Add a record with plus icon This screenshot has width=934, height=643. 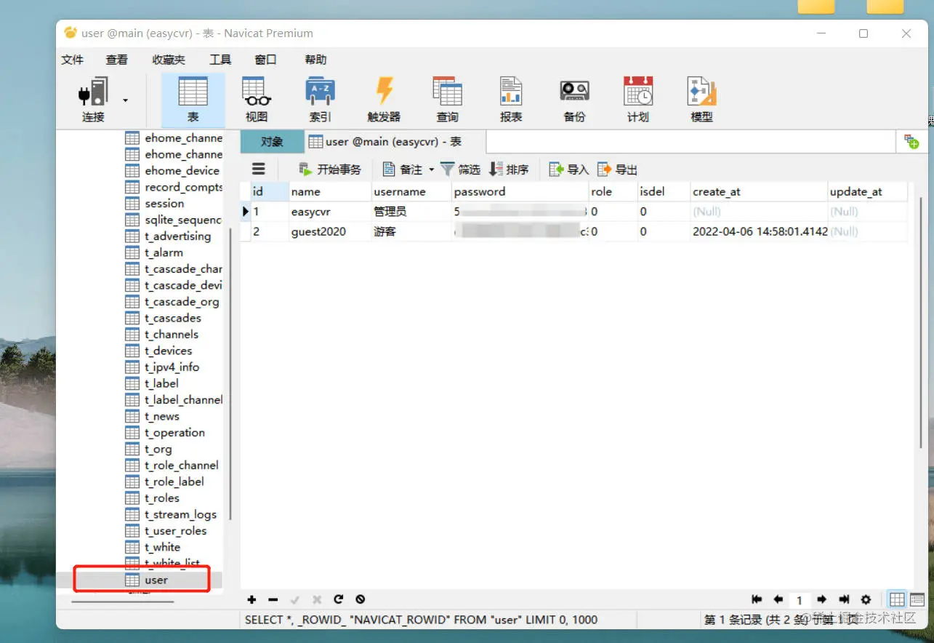pyautogui.click(x=251, y=599)
